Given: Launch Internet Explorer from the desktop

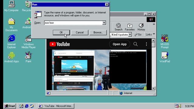Looking at the screenshot, I should (12, 41).
